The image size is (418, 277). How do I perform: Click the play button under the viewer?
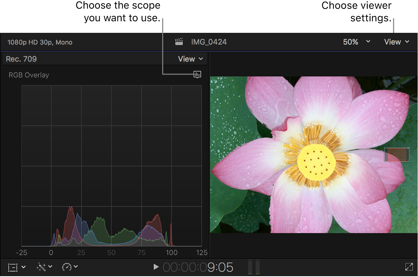(x=156, y=267)
